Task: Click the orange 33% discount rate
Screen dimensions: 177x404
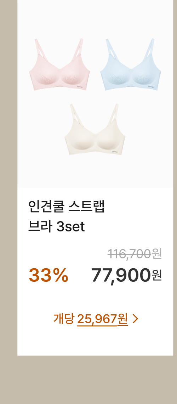Action: 48,275
